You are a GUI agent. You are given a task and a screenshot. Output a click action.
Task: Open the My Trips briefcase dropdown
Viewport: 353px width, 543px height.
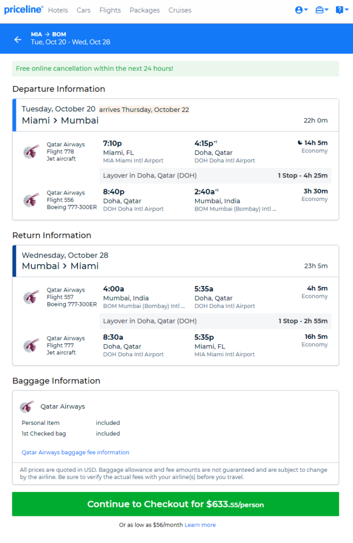(322, 10)
